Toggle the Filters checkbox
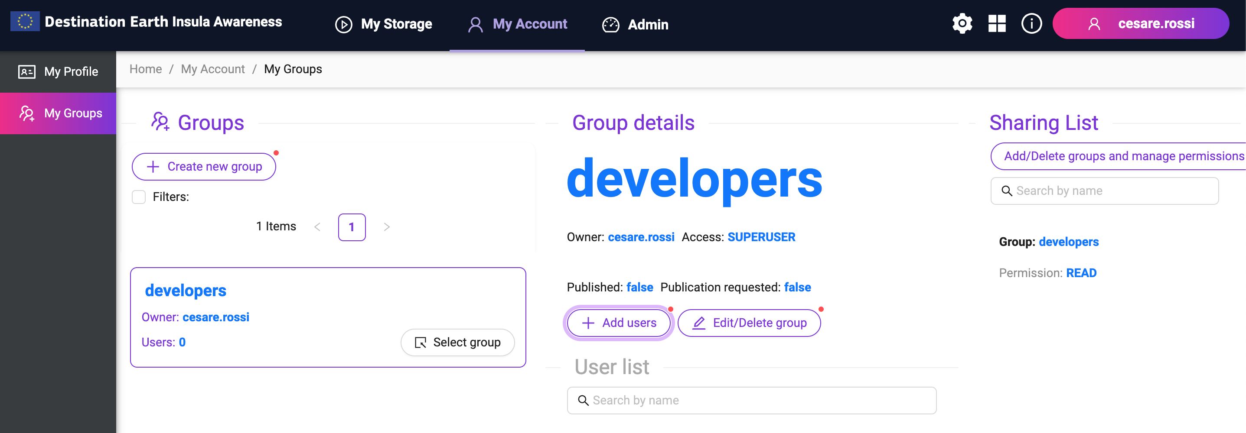Screen dimensions: 1246x433 coord(139,197)
